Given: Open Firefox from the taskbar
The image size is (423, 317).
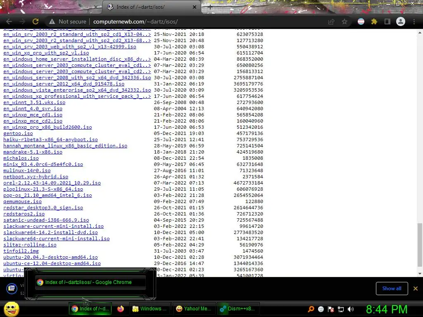Looking at the screenshot, I should [x=121, y=309].
